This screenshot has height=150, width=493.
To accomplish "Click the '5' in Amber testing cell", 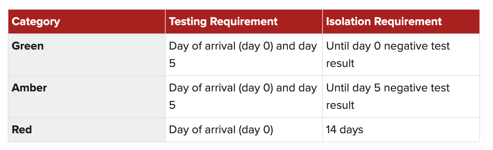I will tap(172, 105).
